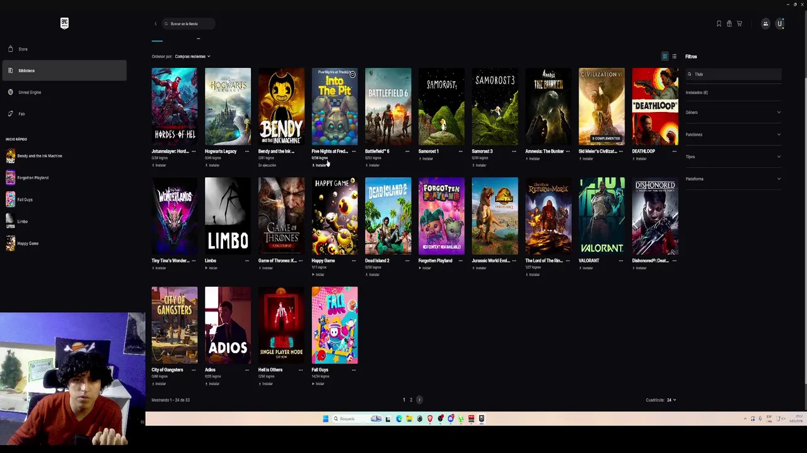
Task: Open the Limbo game cover in the grid
Action: 228,216
